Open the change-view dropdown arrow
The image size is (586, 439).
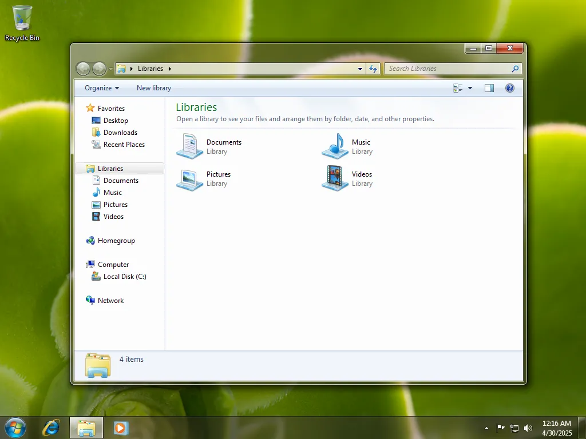[469, 87]
